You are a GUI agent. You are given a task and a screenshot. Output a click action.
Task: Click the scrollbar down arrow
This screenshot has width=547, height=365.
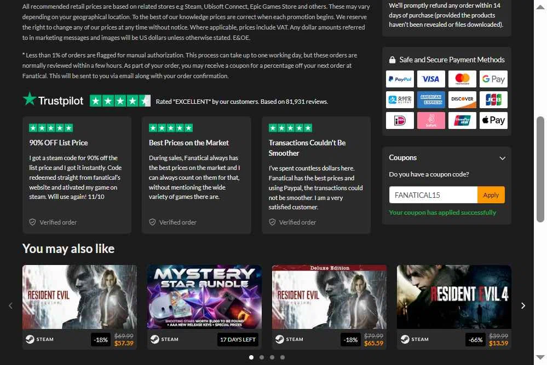coord(540,357)
